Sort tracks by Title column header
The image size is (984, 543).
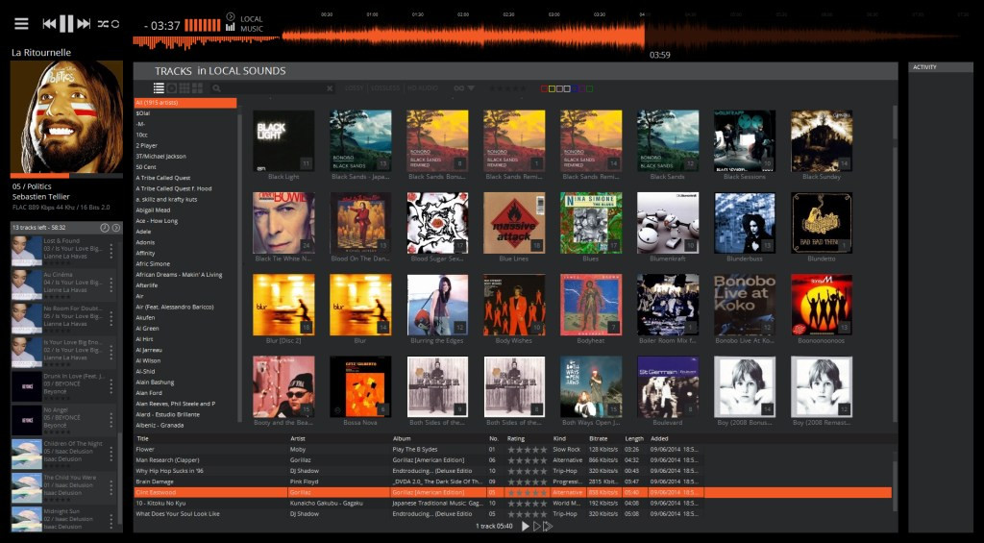143,439
